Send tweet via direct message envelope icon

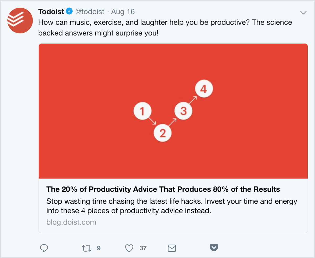pyautogui.click(x=172, y=248)
